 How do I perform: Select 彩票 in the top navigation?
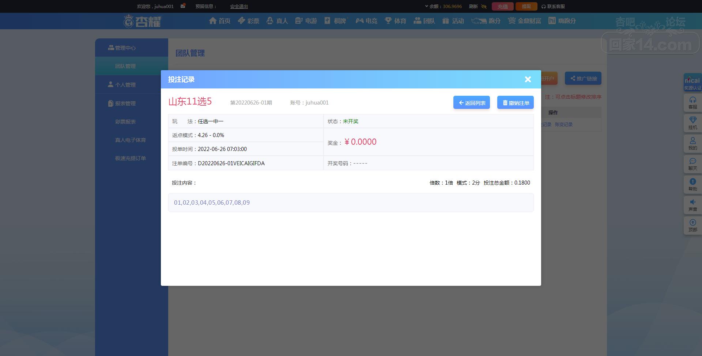[249, 21]
